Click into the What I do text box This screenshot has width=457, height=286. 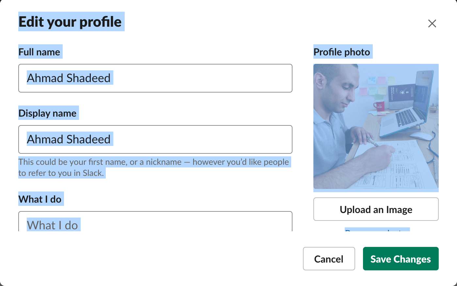155,223
